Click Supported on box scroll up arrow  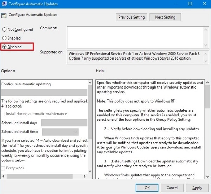206,54
